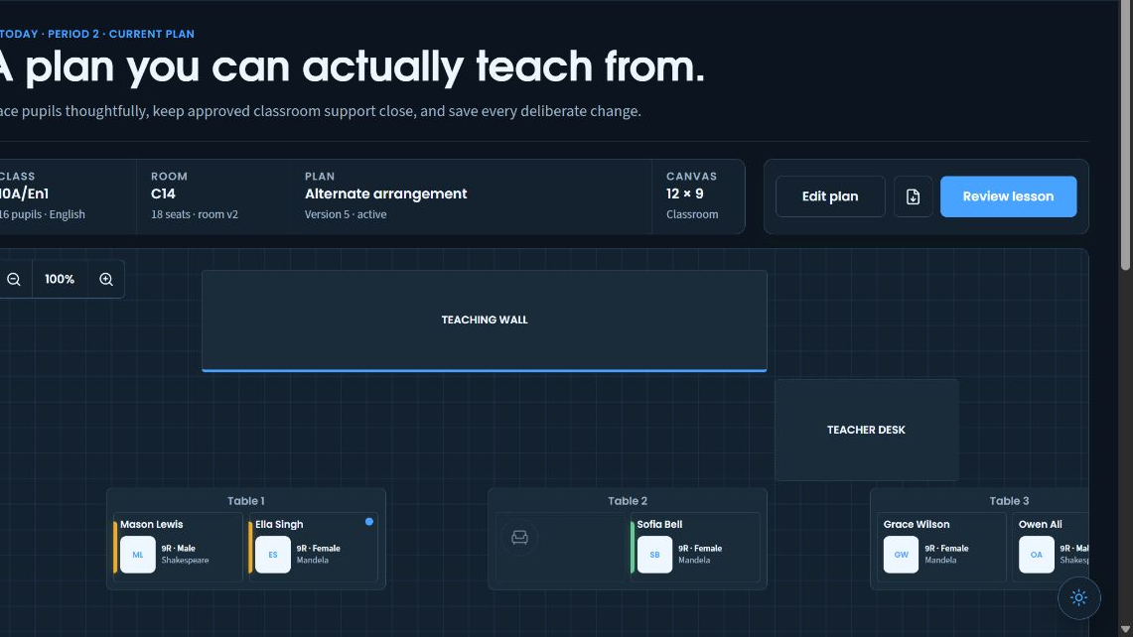This screenshot has width=1133, height=637.
Task: Click 'TODAY · PERIOD 2 · CURRENT PLAN' label
Action: [x=97, y=34]
